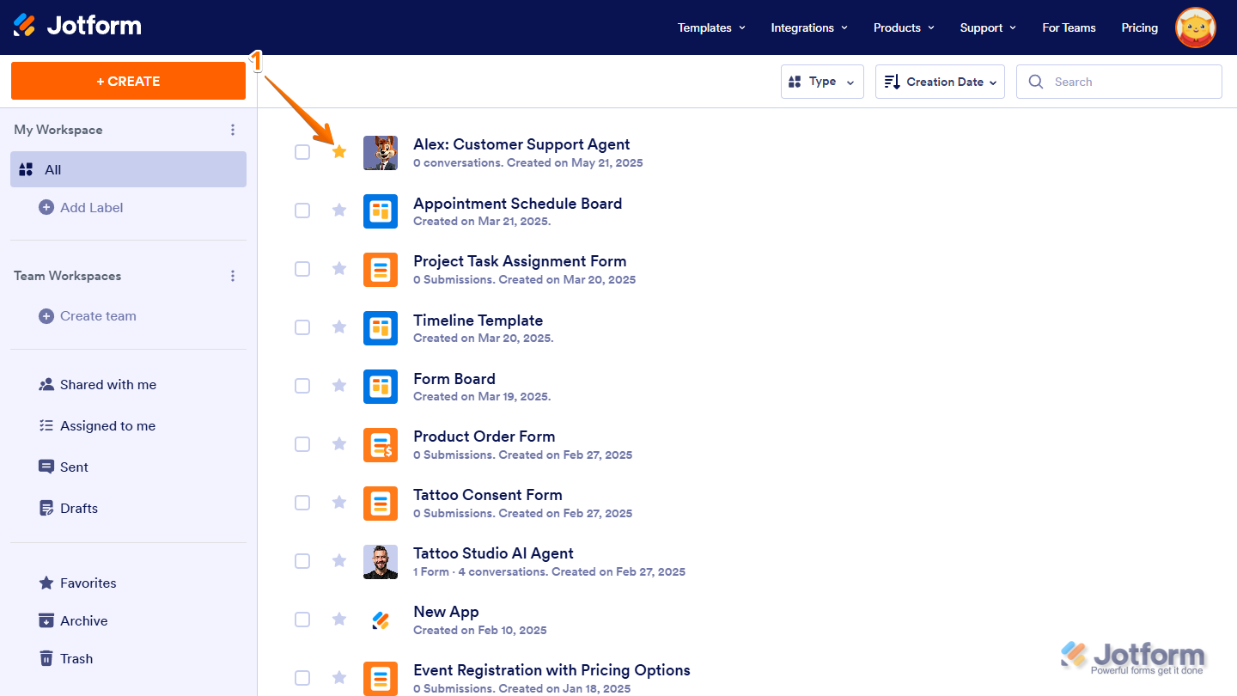Open the Search icon in the search field
Viewport: 1237px width, 696px height.
click(x=1036, y=82)
